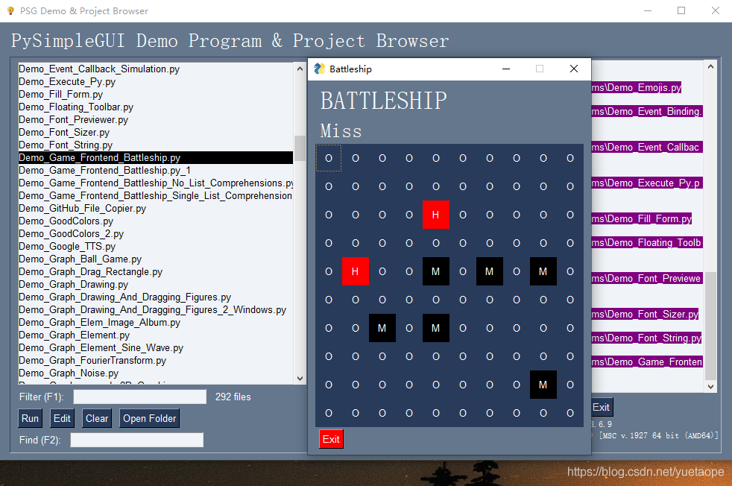Click the Python icon in Battleship title bar
This screenshot has width=732, height=486.
pyautogui.click(x=320, y=69)
